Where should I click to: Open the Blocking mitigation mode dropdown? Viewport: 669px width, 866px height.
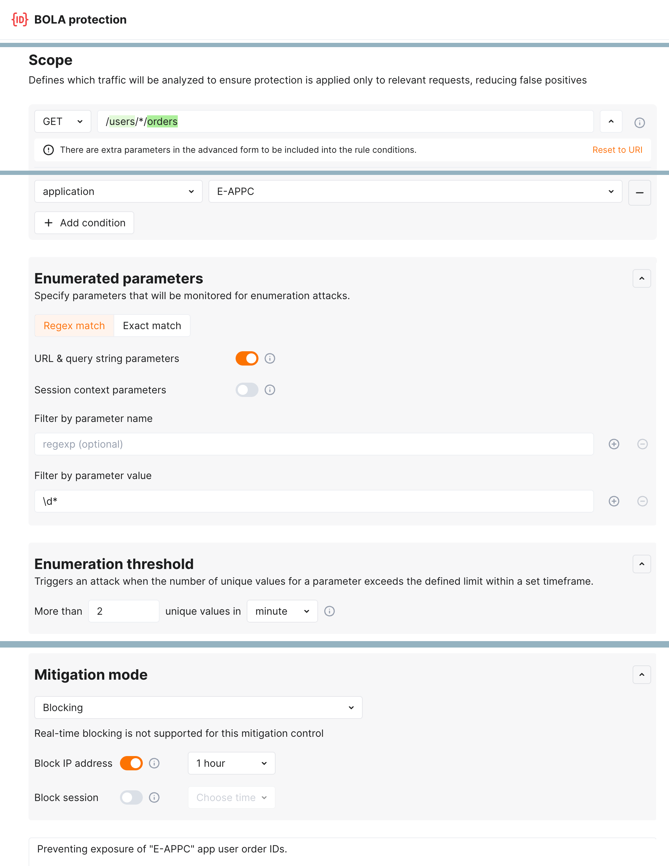pos(198,708)
